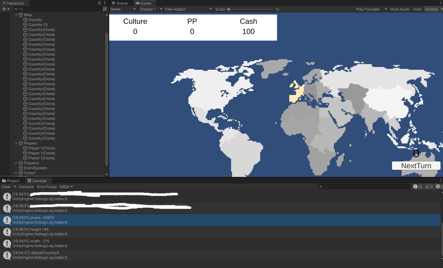Click the info icon of defaultCountry6 log

7,255
